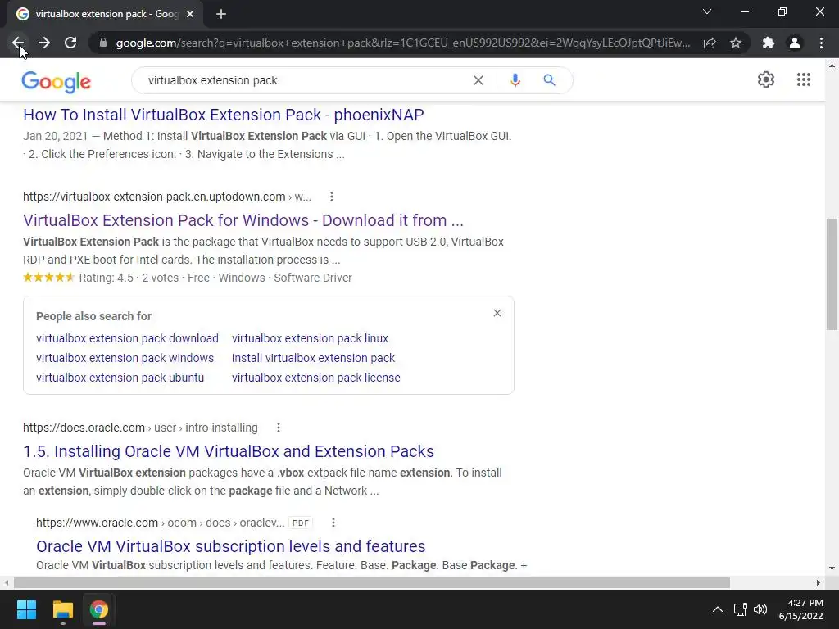The height and width of the screenshot is (629, 839).
Task: Click the scroll right arrow
Action: tap(819, 582)
